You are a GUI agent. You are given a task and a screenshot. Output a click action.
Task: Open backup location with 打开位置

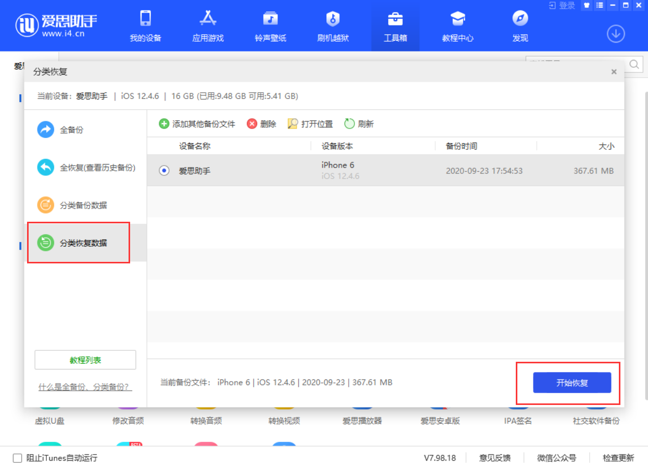pyautogui.click(x=310, y=124)
